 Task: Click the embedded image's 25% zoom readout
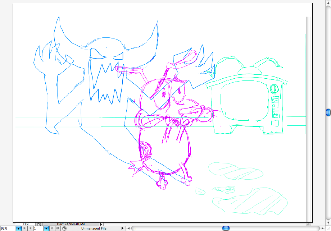pos(26,224)
